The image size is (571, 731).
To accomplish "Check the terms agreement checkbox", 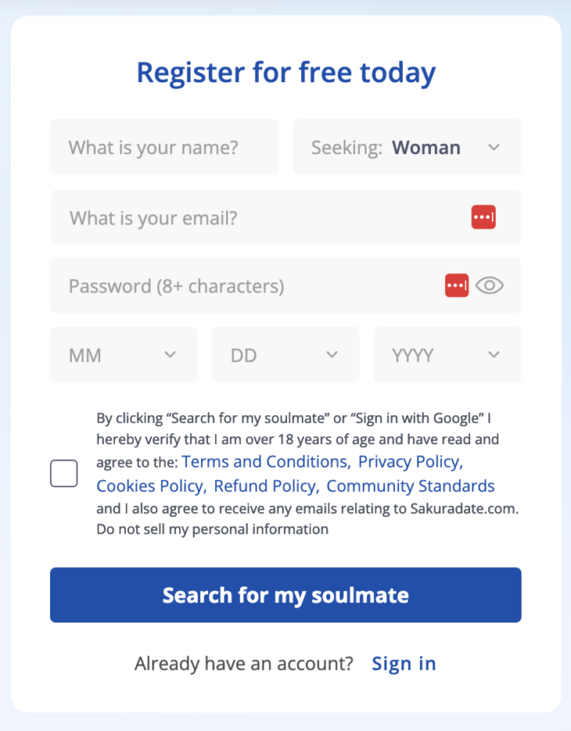I will point(64,474).
